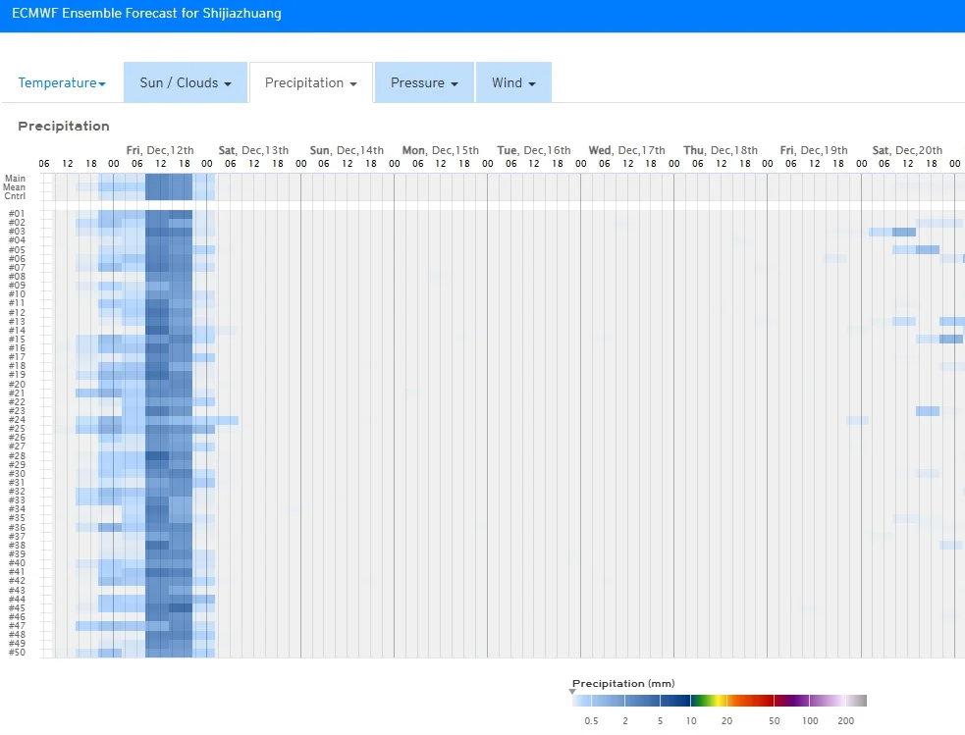Click the dark blue 10 mm legend color

point(675,701)
